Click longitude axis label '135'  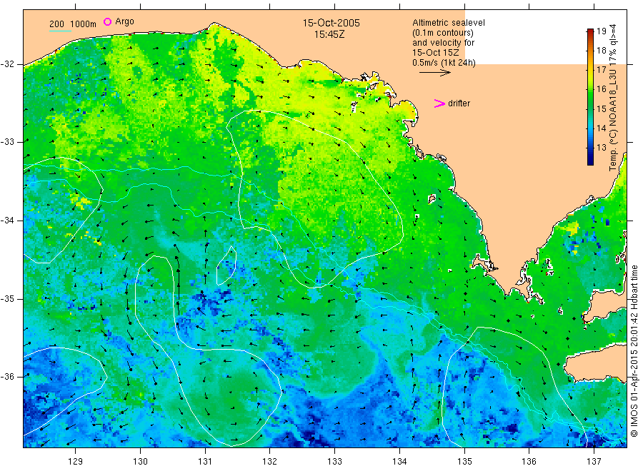pyautogui.click(x=464, y=462)
